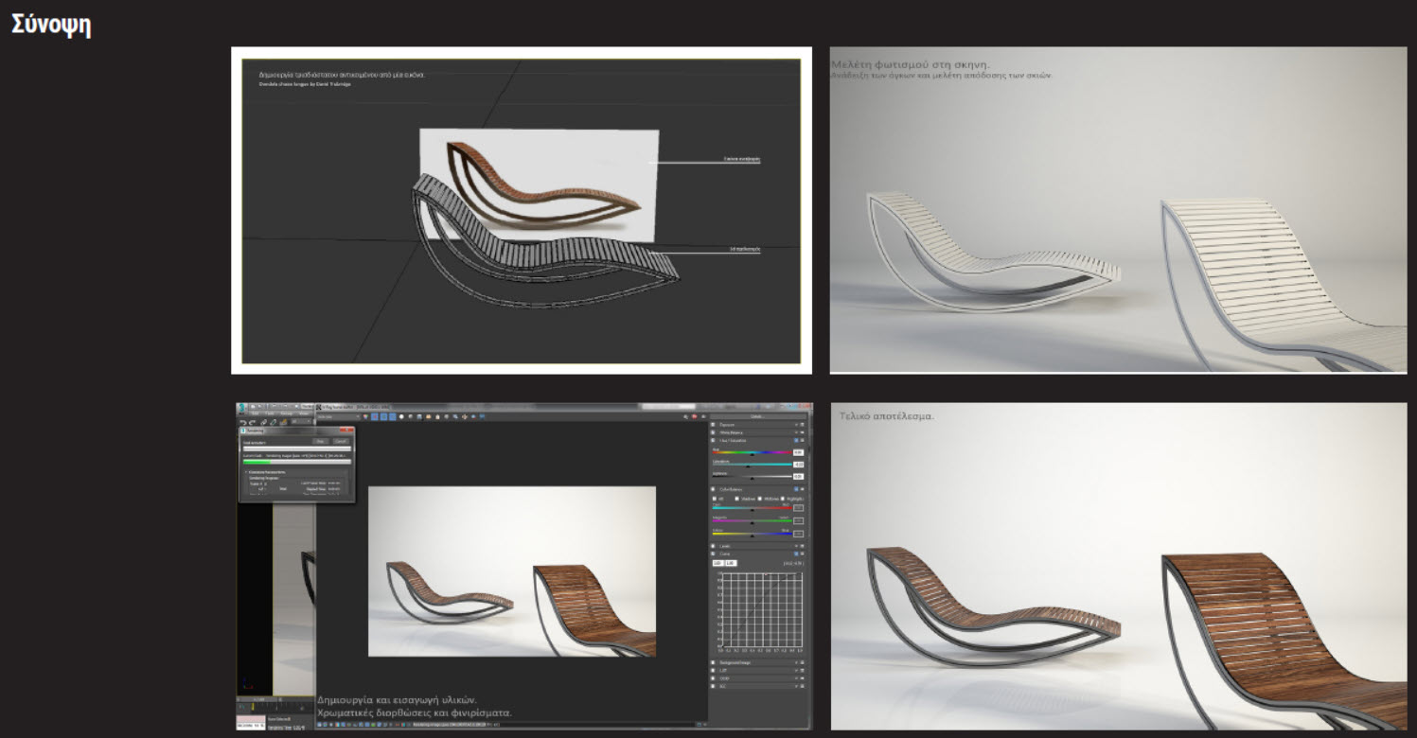Click the 3ds Max application logo icon
Viewport: 1417px width, 738px height.
[241, 409]
